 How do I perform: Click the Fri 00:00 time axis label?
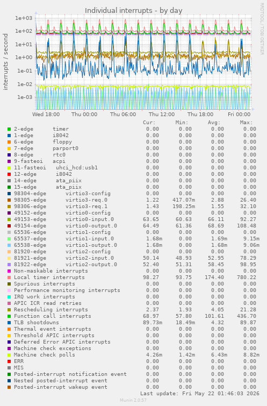[x=239, y=114]
